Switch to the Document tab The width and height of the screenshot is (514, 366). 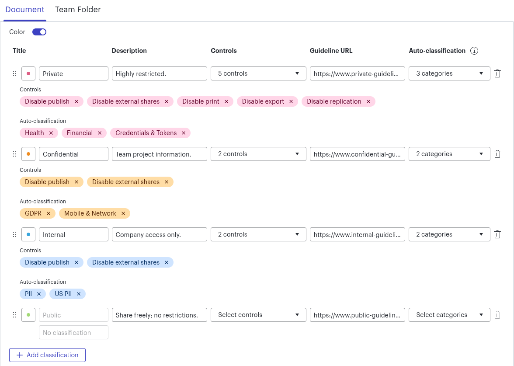pyautogui.click(x=25, y=10)
